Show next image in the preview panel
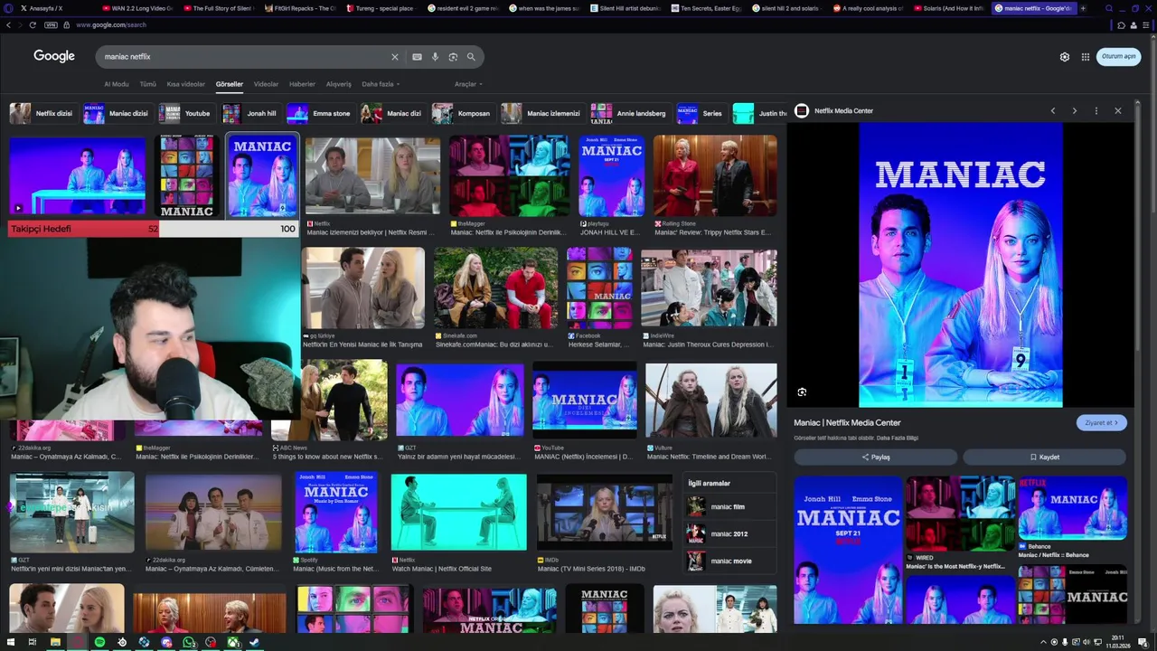The image size is (1157, 651). (1074, 110)
